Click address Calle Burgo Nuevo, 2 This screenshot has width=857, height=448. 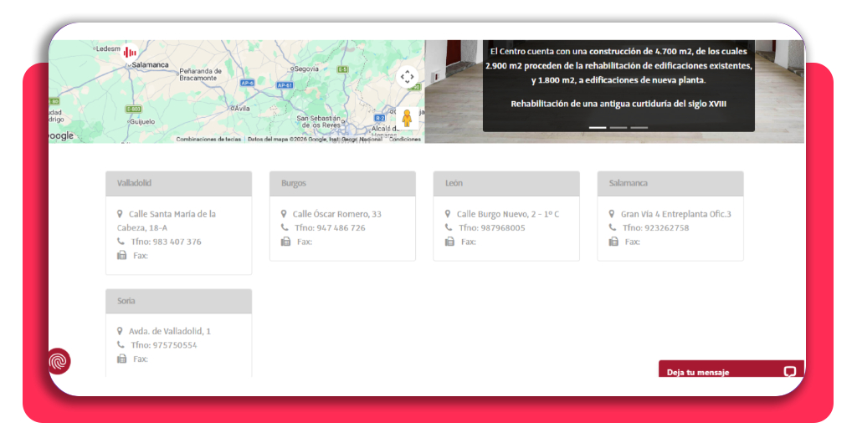508,214
